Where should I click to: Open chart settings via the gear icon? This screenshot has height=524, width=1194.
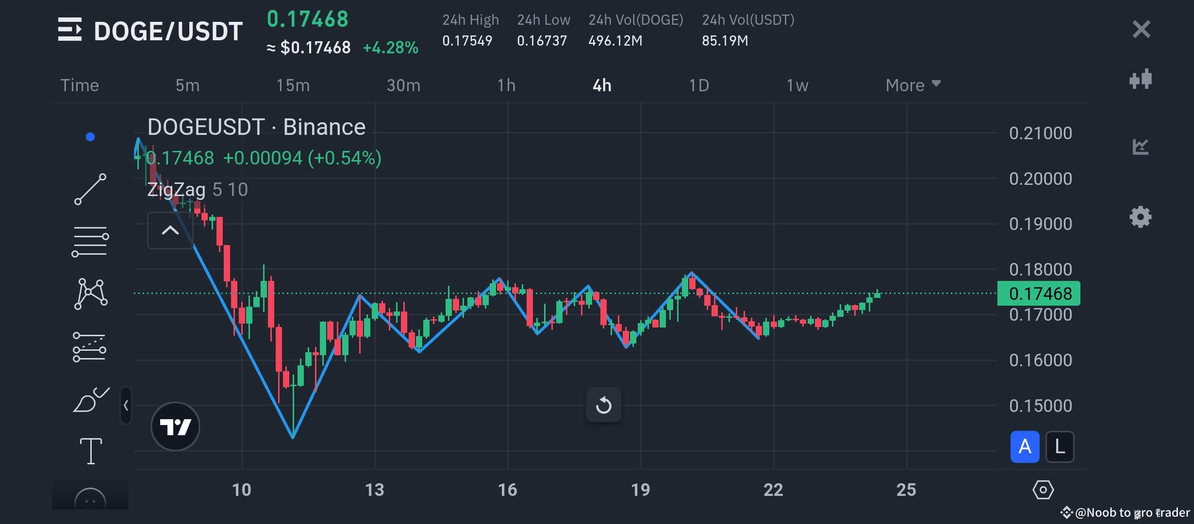[1141, 217]
